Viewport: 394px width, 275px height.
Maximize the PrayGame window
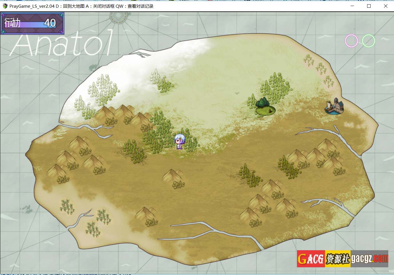tap(369, 6)
